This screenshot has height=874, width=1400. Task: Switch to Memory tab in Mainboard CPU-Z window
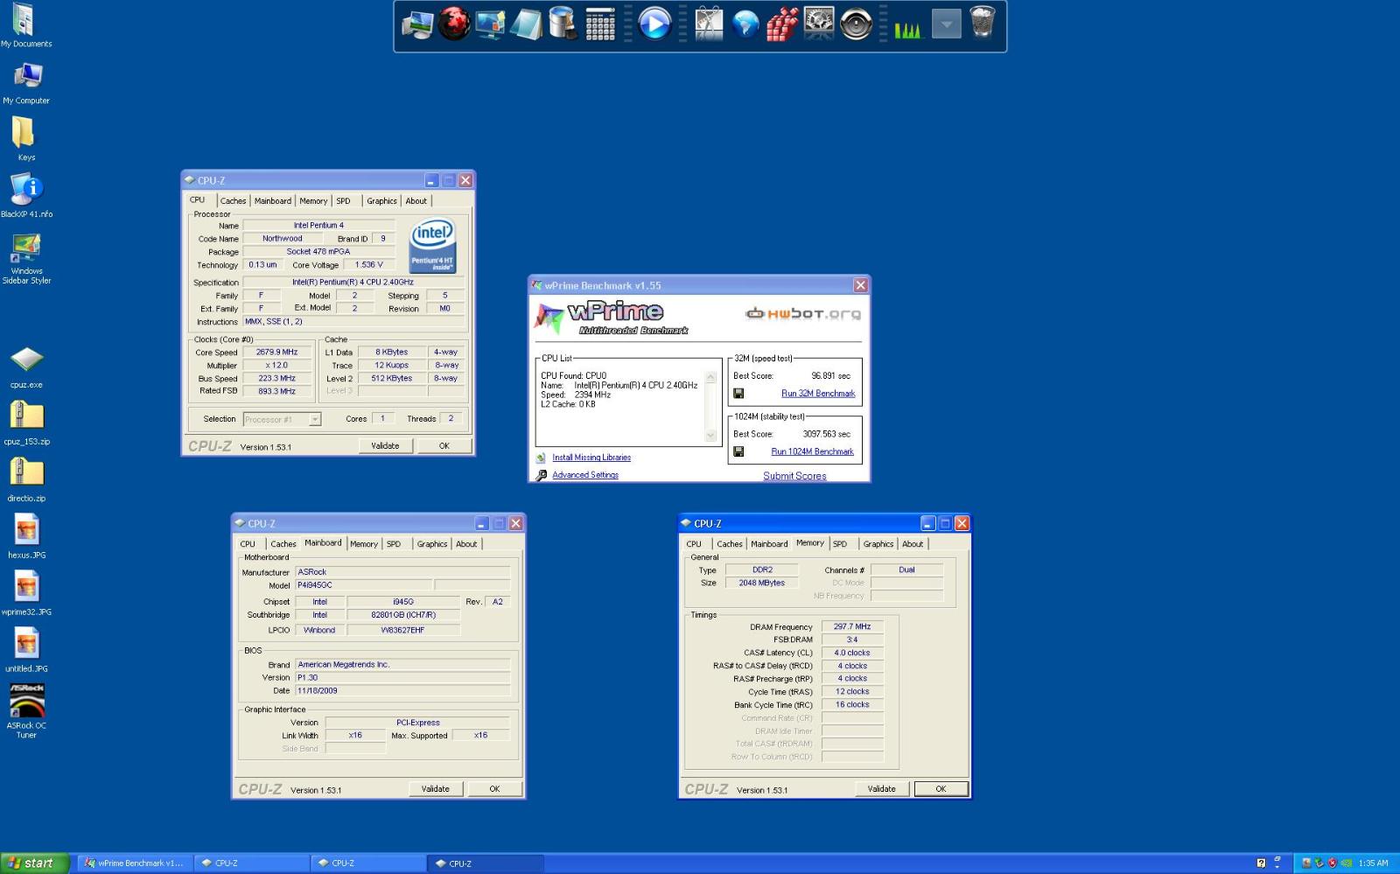pyautogui.click(x=364, y=543)
